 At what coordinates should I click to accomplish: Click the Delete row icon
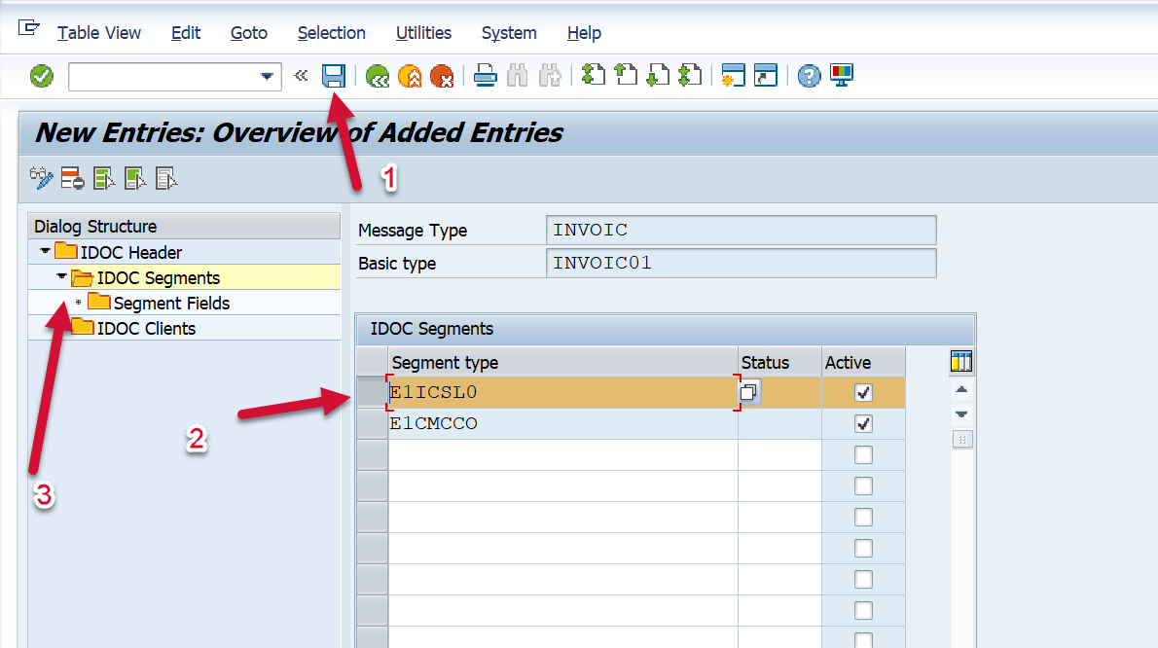[72, 178]
